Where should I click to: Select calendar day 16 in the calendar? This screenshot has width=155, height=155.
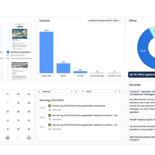pyautogui.click(x=29, y=121)
